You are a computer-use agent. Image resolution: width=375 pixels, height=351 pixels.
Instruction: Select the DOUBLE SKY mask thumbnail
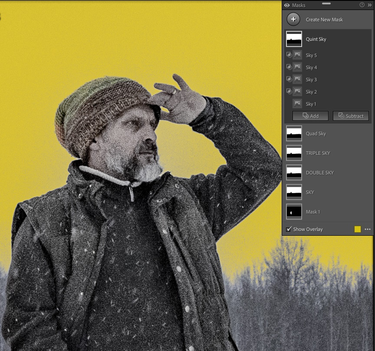(294, 173)
